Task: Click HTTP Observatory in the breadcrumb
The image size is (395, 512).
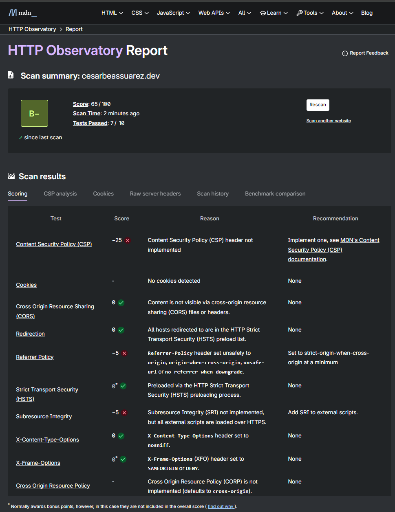Action: pyautogui.click(x=32, y=29)
